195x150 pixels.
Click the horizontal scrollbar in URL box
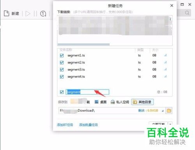(x=83, y=45)
